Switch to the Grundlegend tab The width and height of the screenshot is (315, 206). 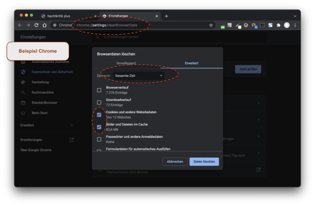pos(125,63)
